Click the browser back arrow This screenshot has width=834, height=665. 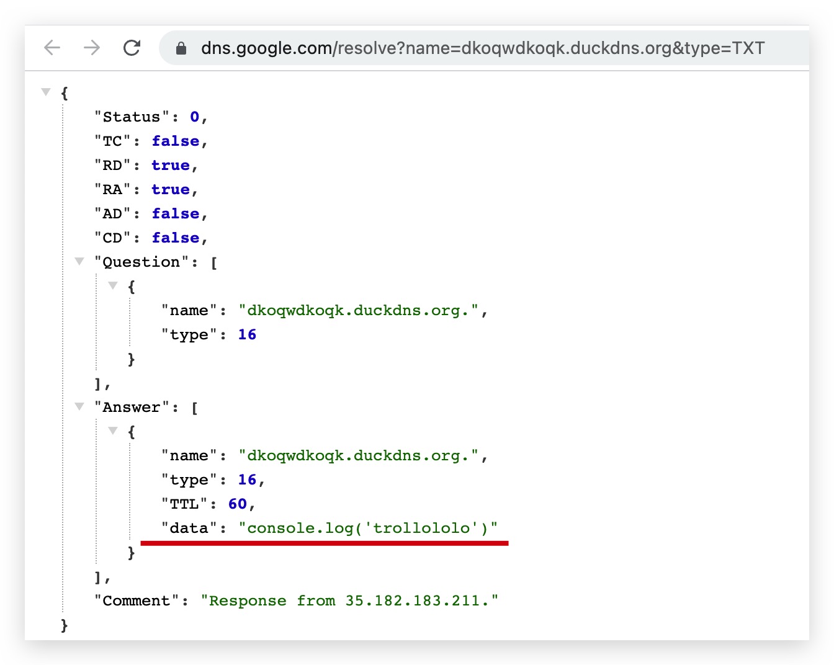tap(52, 48)
